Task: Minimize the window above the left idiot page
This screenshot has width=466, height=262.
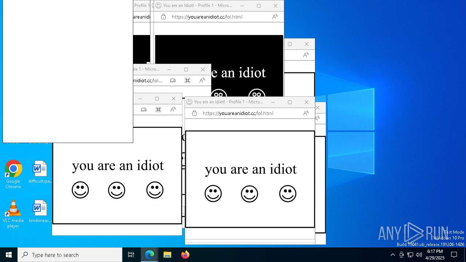Action: [140, 99]
